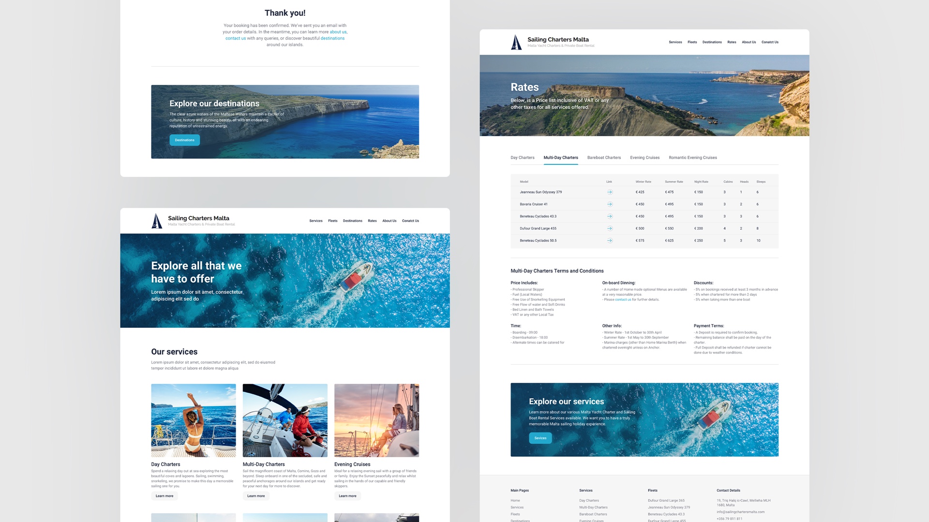Click the Multi-Day Charters card title
Image resolution: width=929 pixels, height=522 pixels.
tap(264, 464)
